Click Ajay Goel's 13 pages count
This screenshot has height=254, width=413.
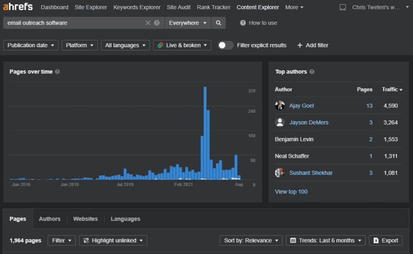click(x=369, y=105)
